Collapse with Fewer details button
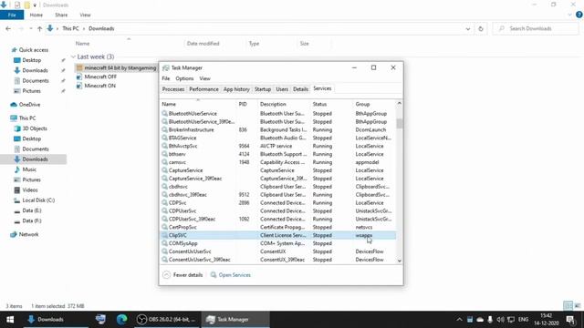Screen dimensions: 584x328 [x=182, y=275]
